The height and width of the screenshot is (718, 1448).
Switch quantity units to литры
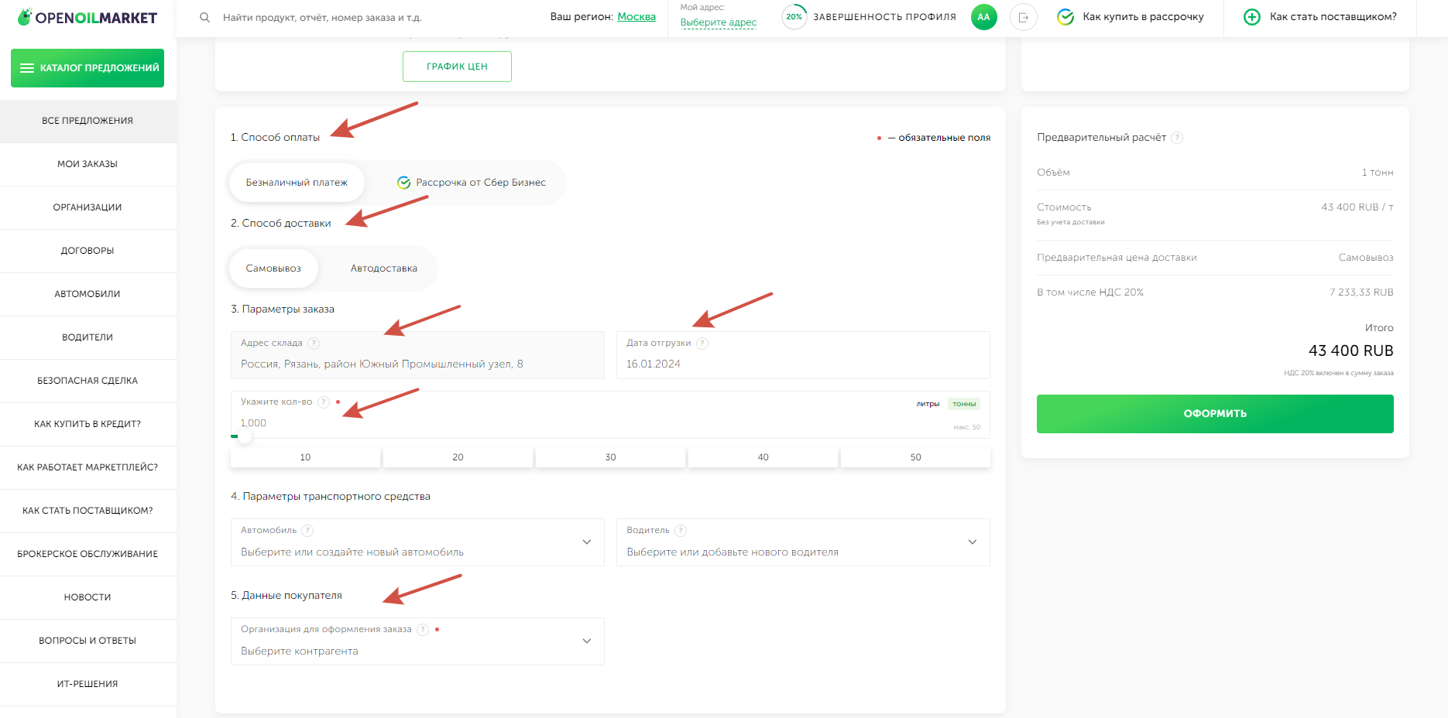(928, 404)
